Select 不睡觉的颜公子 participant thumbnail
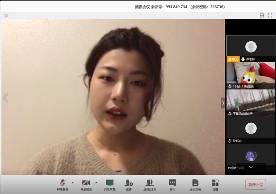 coord(251,101)
